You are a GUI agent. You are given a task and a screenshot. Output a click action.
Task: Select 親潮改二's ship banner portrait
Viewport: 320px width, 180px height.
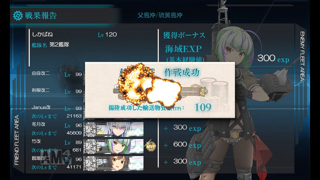pyautogui.click(x=113, y=163)
